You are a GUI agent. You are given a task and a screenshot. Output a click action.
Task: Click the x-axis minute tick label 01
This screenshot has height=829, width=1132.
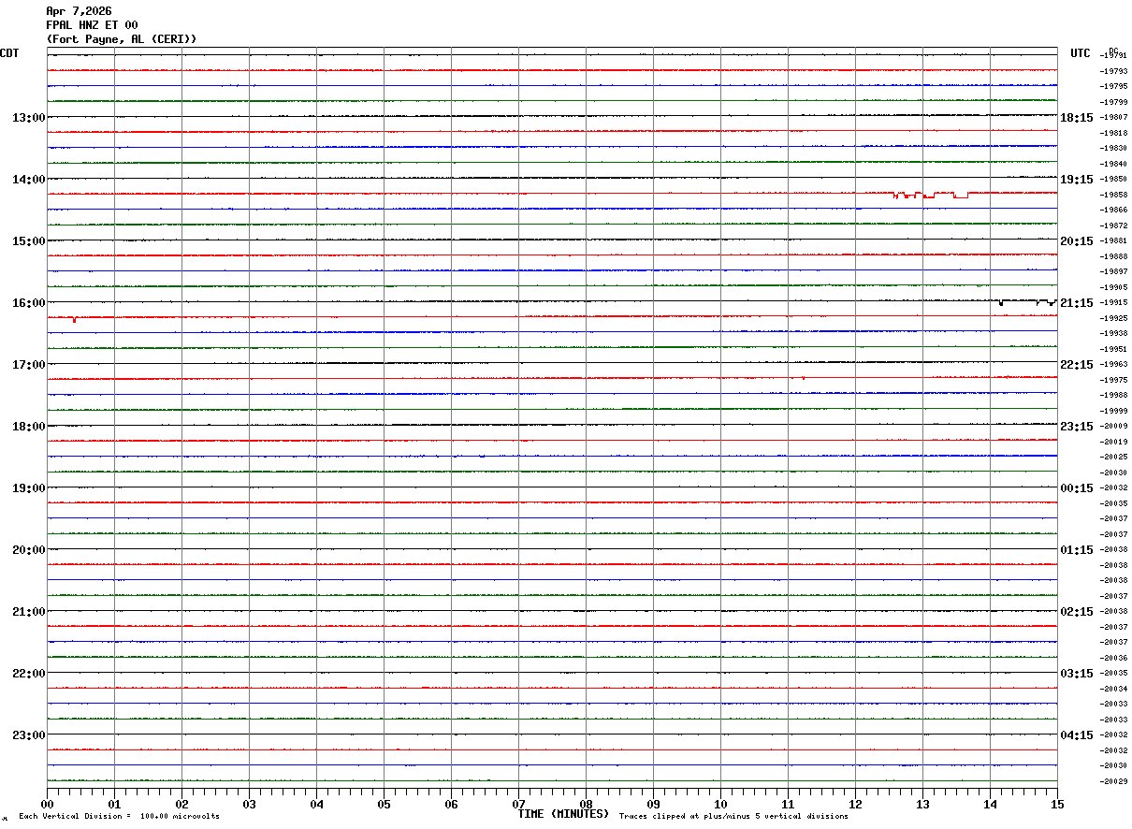coord(114,805)
